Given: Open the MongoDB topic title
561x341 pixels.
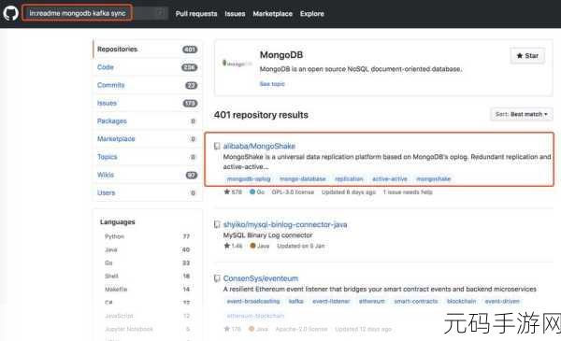Looking at the screenshot, I should [x=281, y=55].
